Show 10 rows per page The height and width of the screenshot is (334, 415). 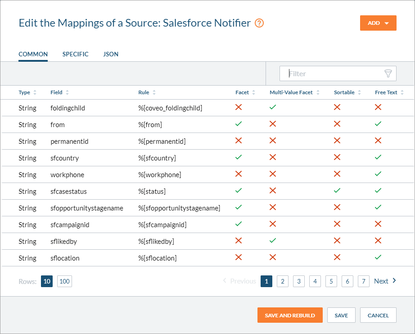tap(47, 281)
